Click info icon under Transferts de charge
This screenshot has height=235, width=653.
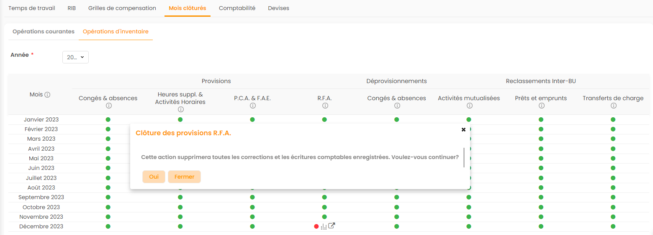pyautogui.click(x=613, y=106)
